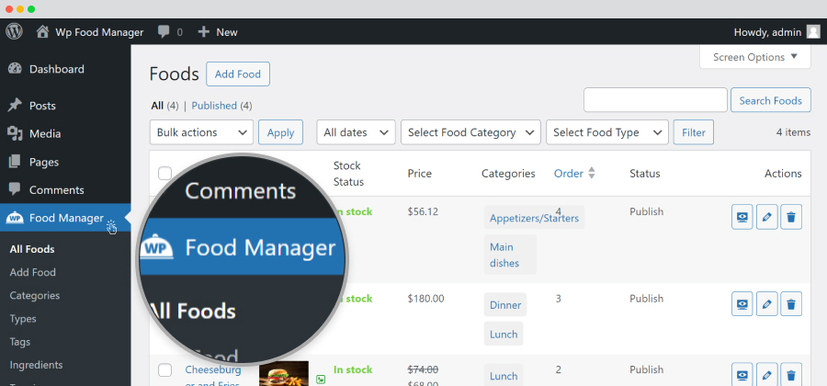This screenshot has width=827, height=386.
Task: Open the Bulk actions dropdown
Action: click(201, 132)
